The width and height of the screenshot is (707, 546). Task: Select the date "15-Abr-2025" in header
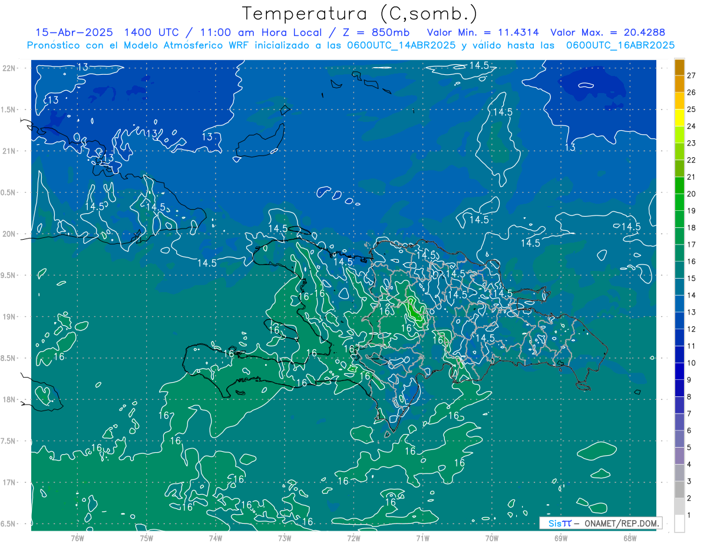coord(74,32)
